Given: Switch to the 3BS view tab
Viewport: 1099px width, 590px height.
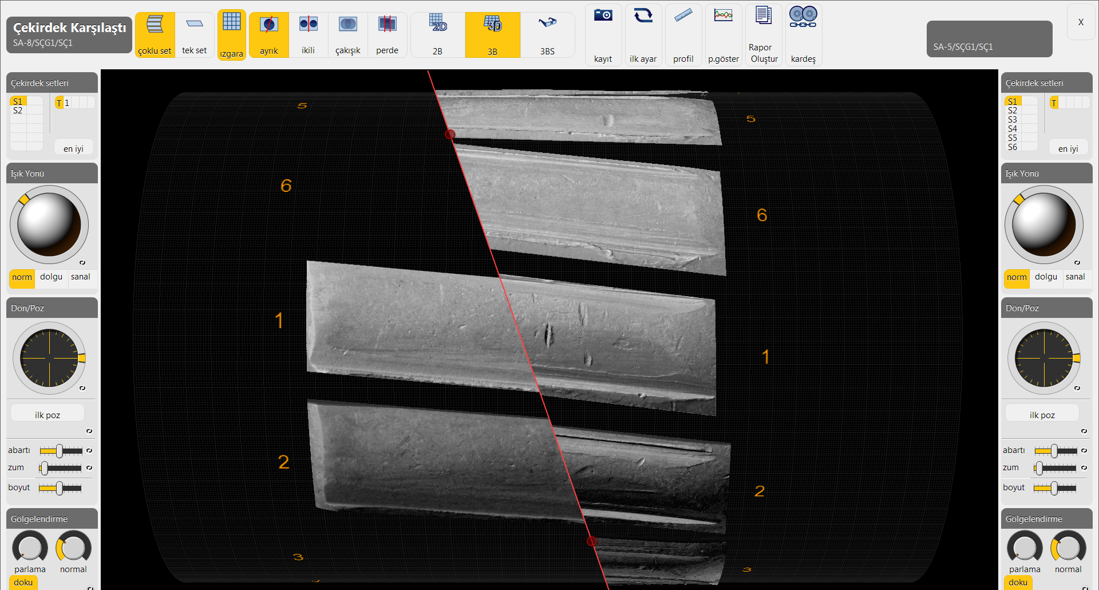Looking at the screenshot, I should click(x=547, y=36).
